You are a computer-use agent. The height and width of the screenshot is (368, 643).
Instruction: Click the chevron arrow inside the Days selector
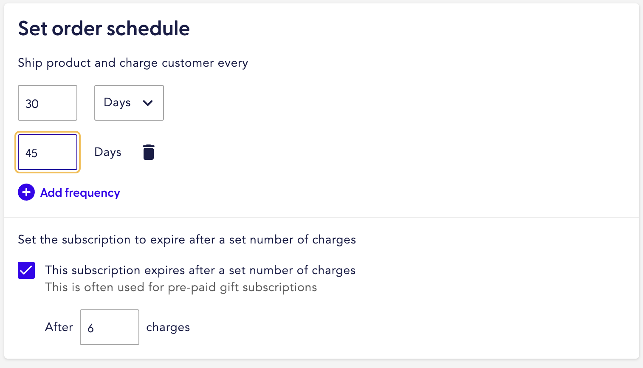pos(148,103)
